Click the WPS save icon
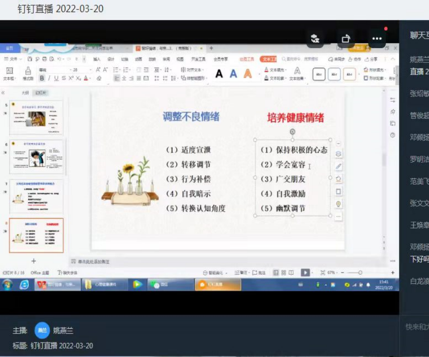The height and width of the screenshot is (357, 429). pos(30,59)
